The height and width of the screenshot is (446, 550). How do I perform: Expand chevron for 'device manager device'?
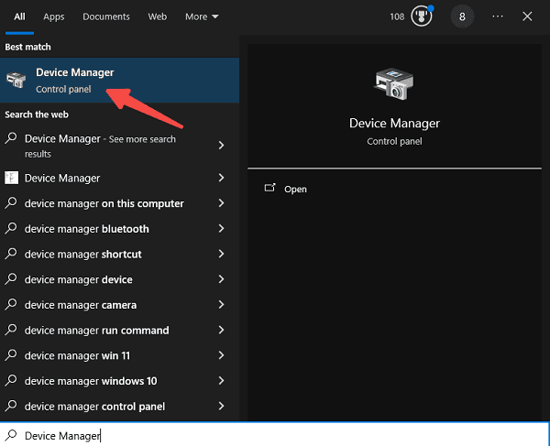(x=221, y=279)
